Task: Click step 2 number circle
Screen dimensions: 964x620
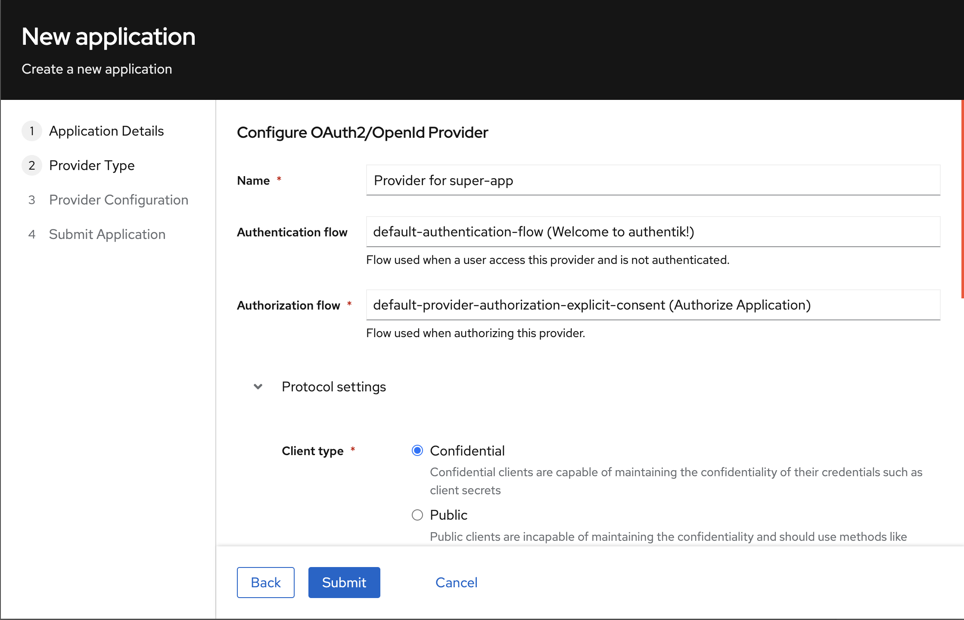Action: tap(32, 165)
